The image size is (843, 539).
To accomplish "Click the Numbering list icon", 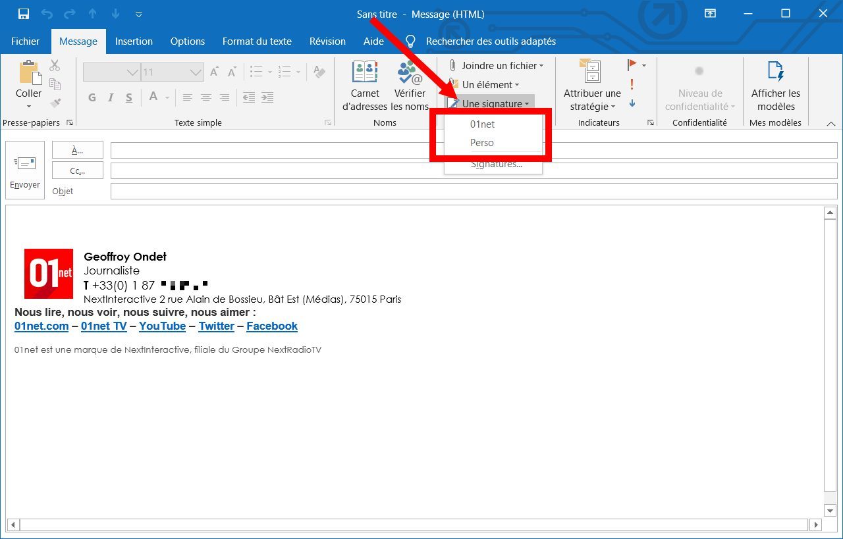I will 285,72.
